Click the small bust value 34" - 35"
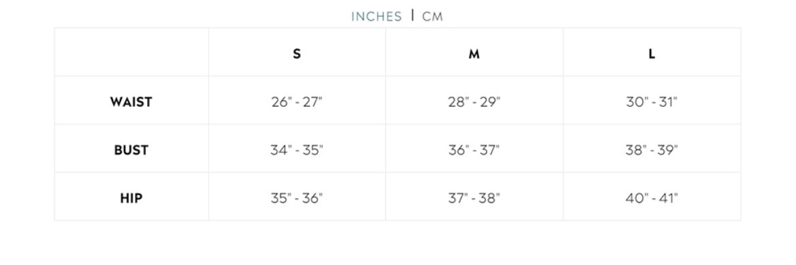 click(297, 150)
